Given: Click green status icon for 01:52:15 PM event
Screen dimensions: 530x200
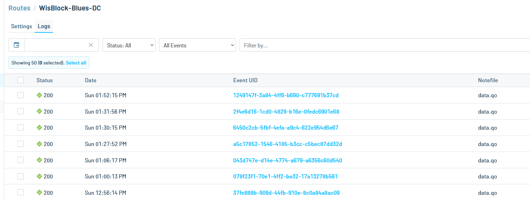Looking at the screenshot, I should tap(39, 95).
